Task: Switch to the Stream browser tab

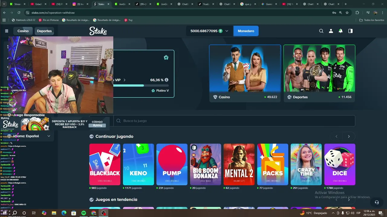Action: click(x=17, y=4)
